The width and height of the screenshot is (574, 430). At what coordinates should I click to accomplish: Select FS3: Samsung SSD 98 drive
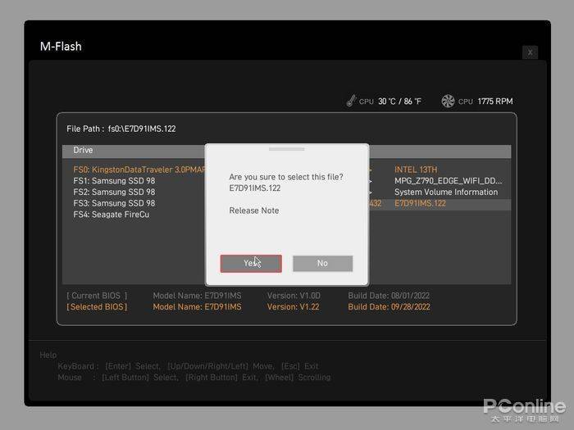[114, 203]
